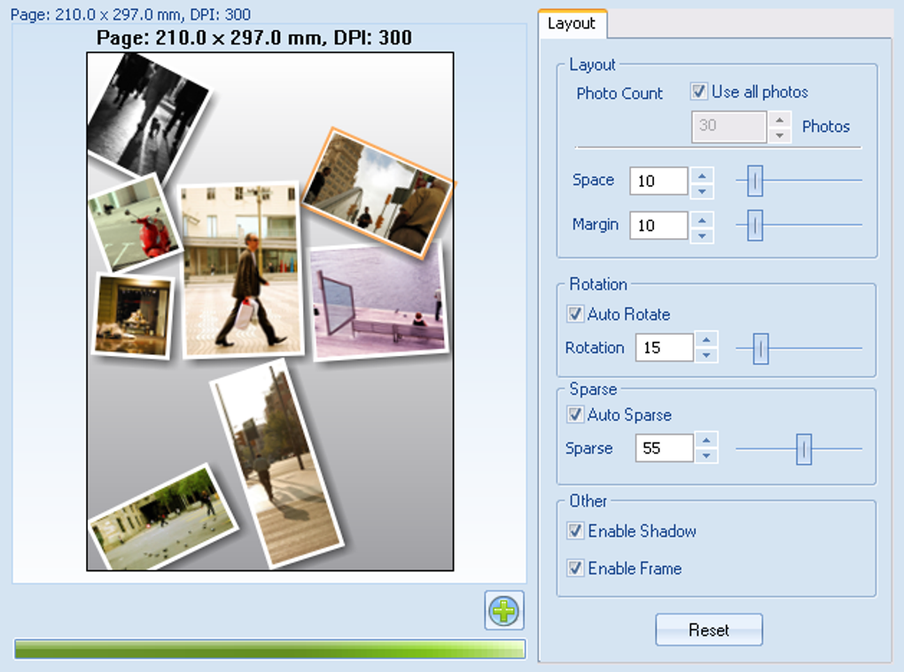Screen dimensions: 904x672
Task: Click the Sparse slider handle
Action: (803, 450)
